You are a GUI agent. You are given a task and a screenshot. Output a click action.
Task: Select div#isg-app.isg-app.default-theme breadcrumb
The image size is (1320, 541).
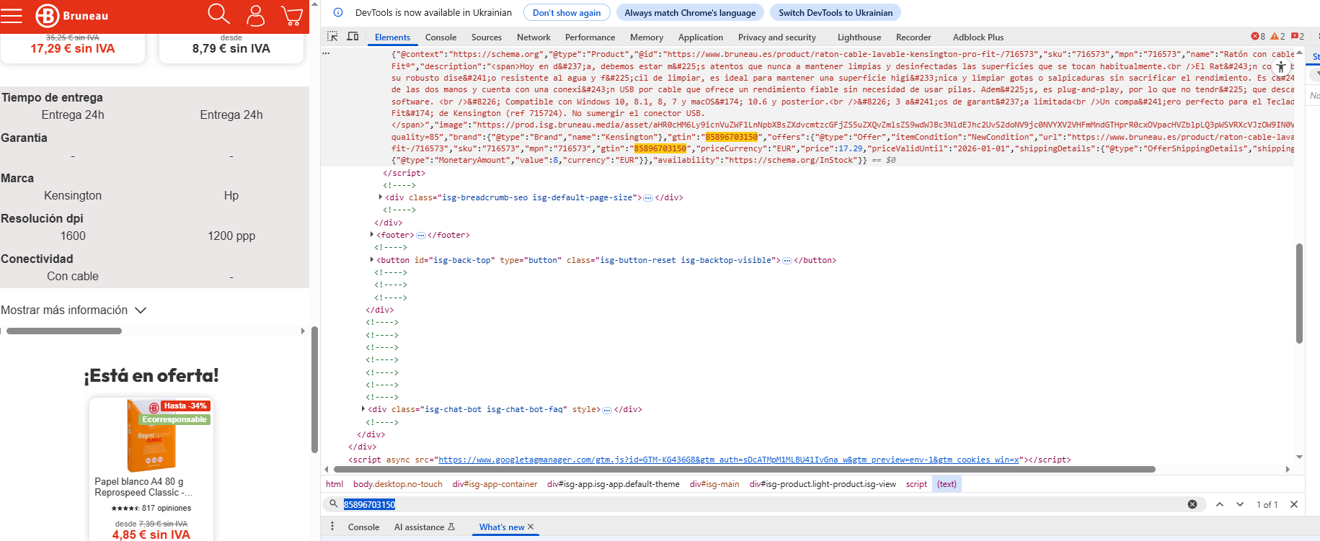(614, 484)
